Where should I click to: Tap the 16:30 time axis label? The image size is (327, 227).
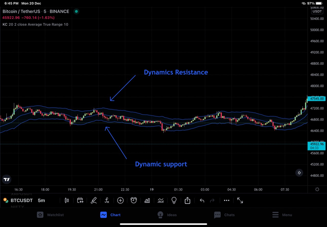(18, 189)
